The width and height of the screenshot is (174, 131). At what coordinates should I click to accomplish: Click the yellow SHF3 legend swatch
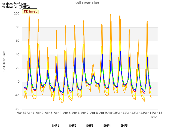[x=82, y=126]
